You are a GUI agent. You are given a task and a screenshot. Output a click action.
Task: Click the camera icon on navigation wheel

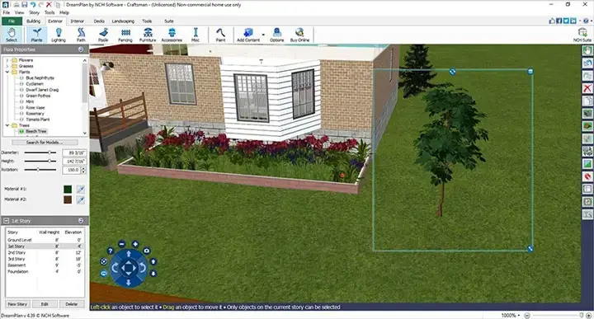click(147, 251)
